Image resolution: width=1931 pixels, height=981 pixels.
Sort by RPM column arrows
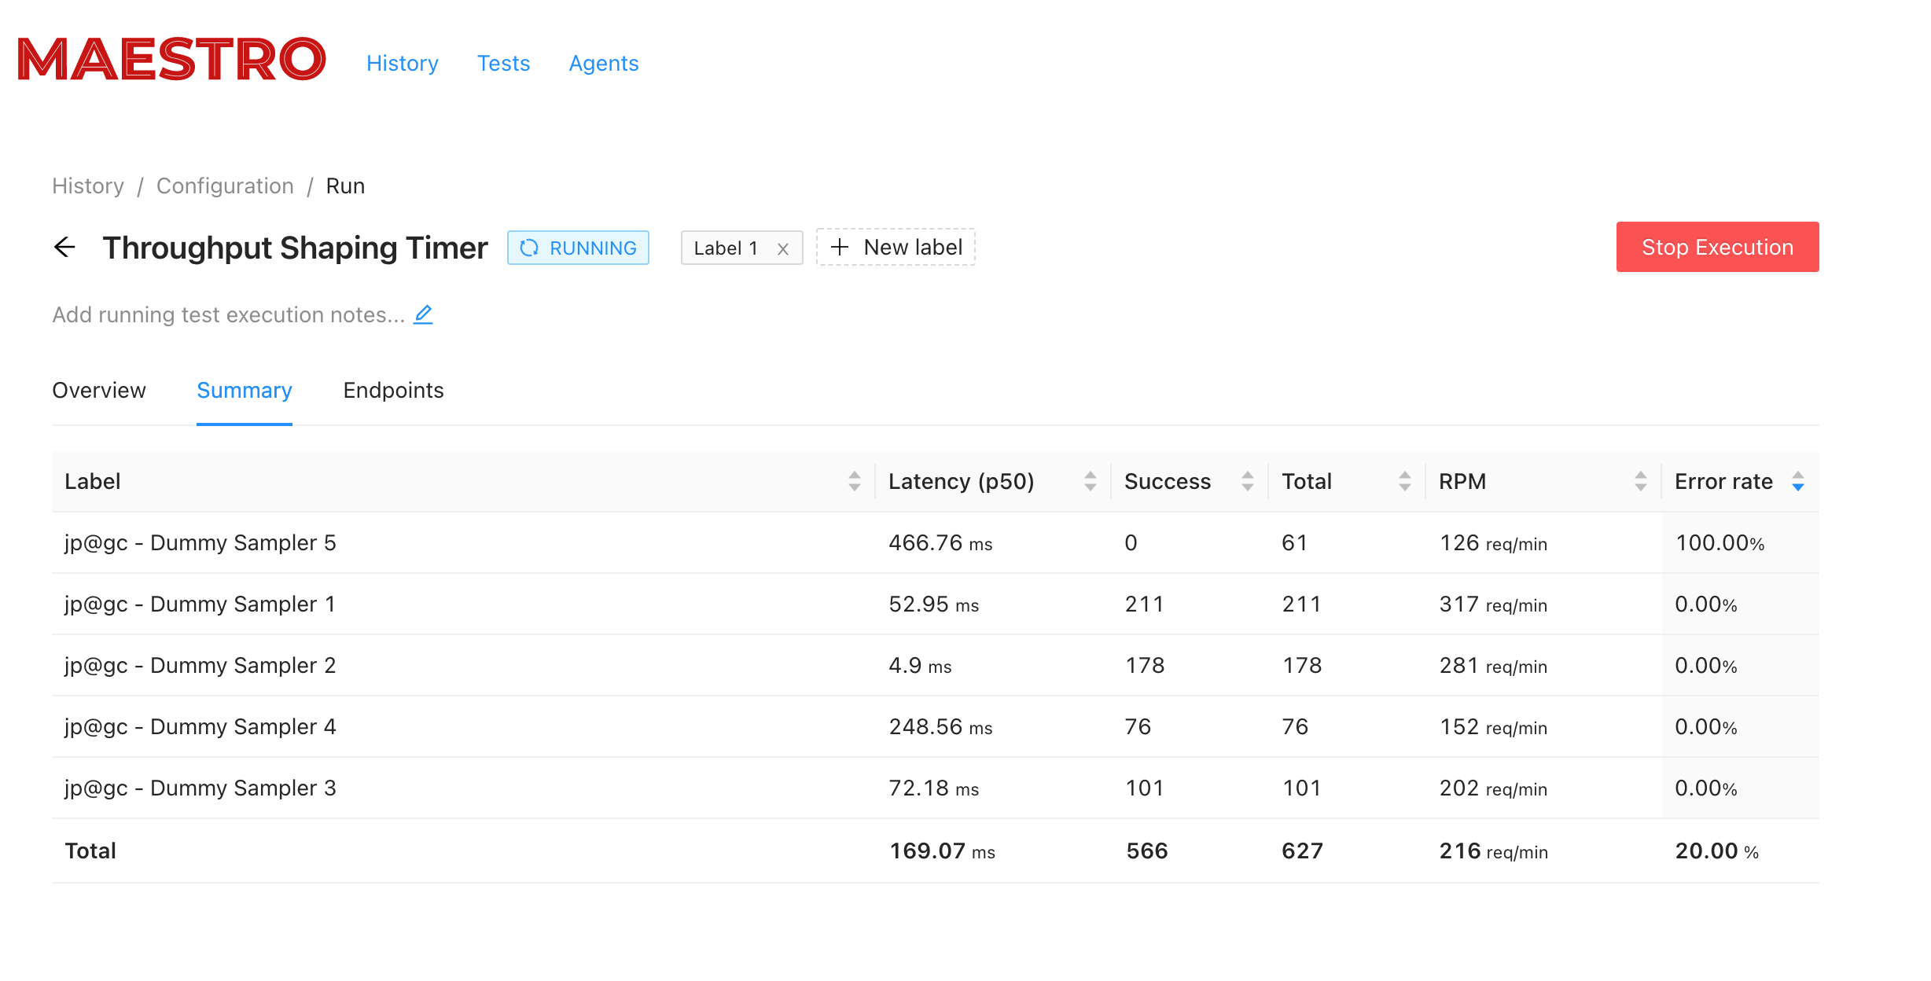(x=1641, y=481)
